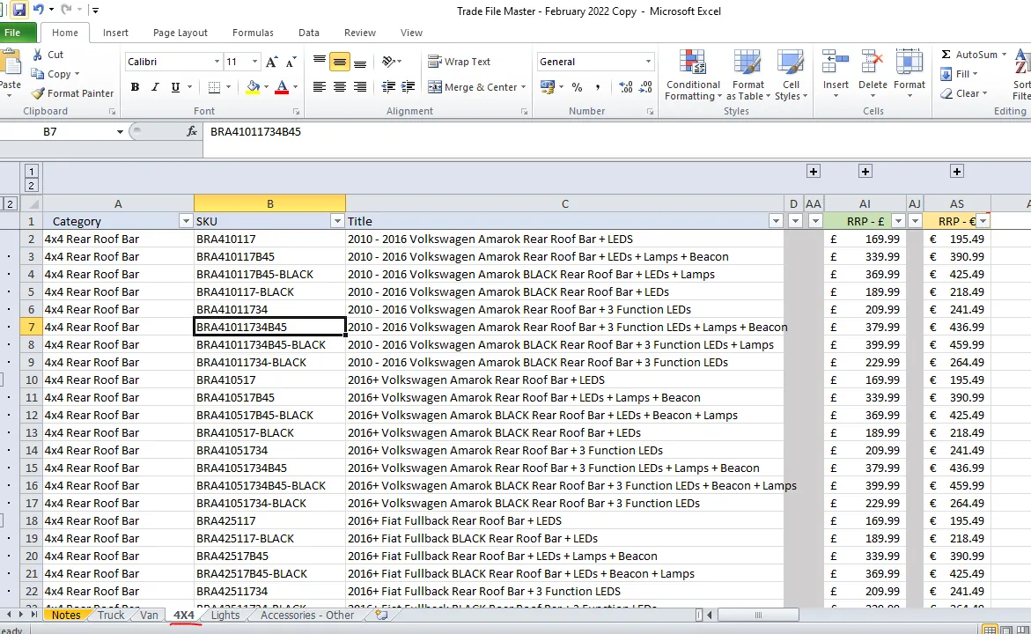Switch to the Formulas tab

tap(253, 33)
